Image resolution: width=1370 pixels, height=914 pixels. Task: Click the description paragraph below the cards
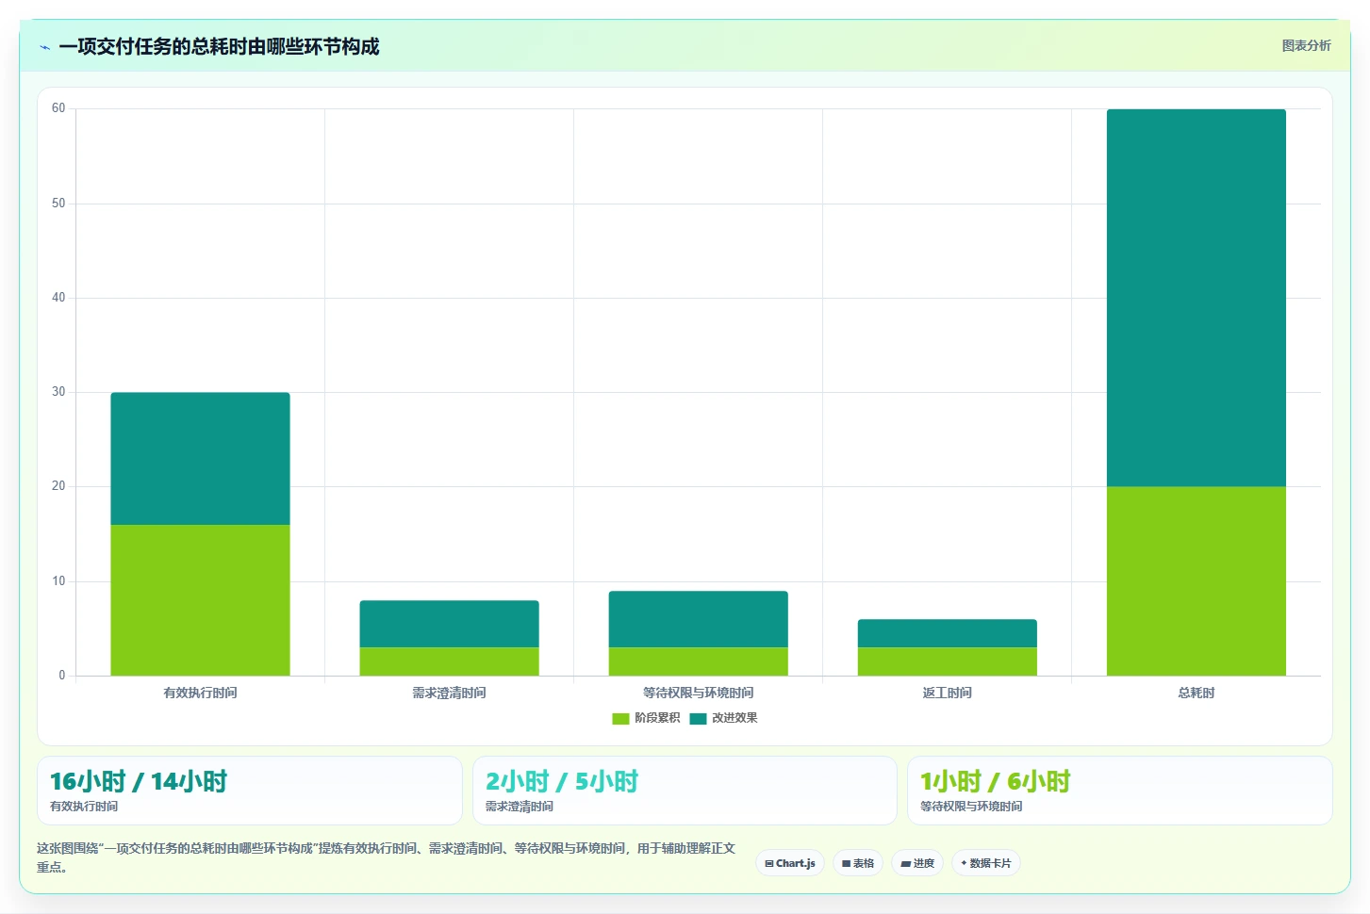tap(386, 857)
